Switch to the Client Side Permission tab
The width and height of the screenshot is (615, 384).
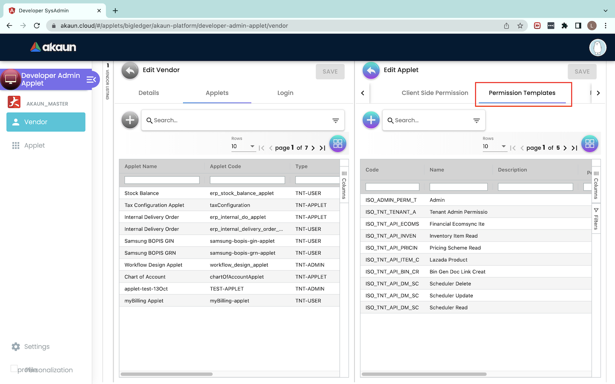point(435,93)
